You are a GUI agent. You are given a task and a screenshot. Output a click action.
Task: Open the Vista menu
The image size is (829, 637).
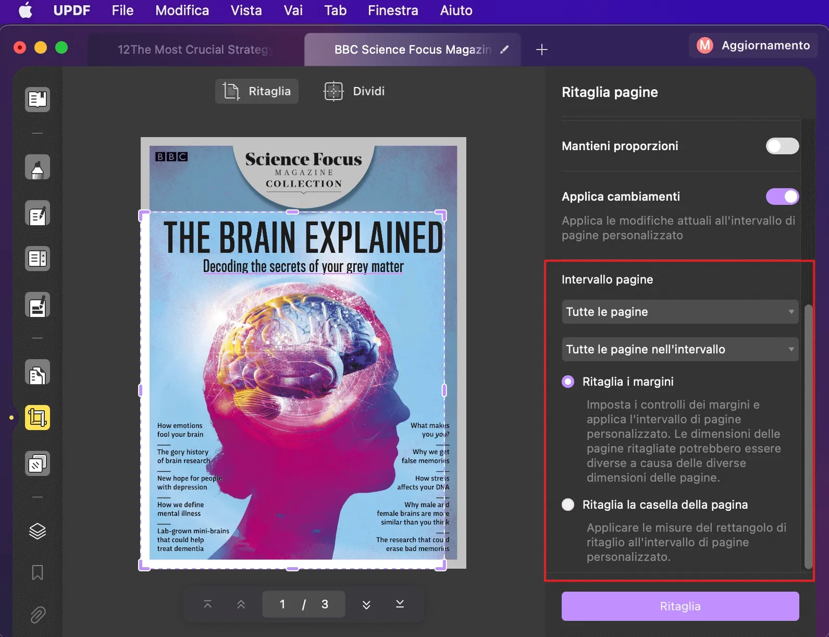[x=246, y=10]
